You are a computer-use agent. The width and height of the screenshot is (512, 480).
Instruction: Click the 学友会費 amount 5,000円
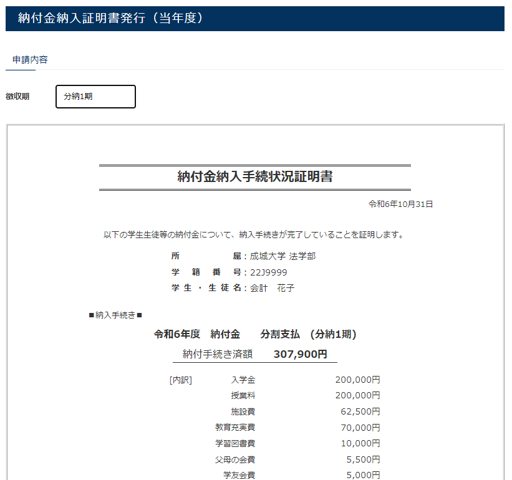pyautogui.click(x=365, y=474)
